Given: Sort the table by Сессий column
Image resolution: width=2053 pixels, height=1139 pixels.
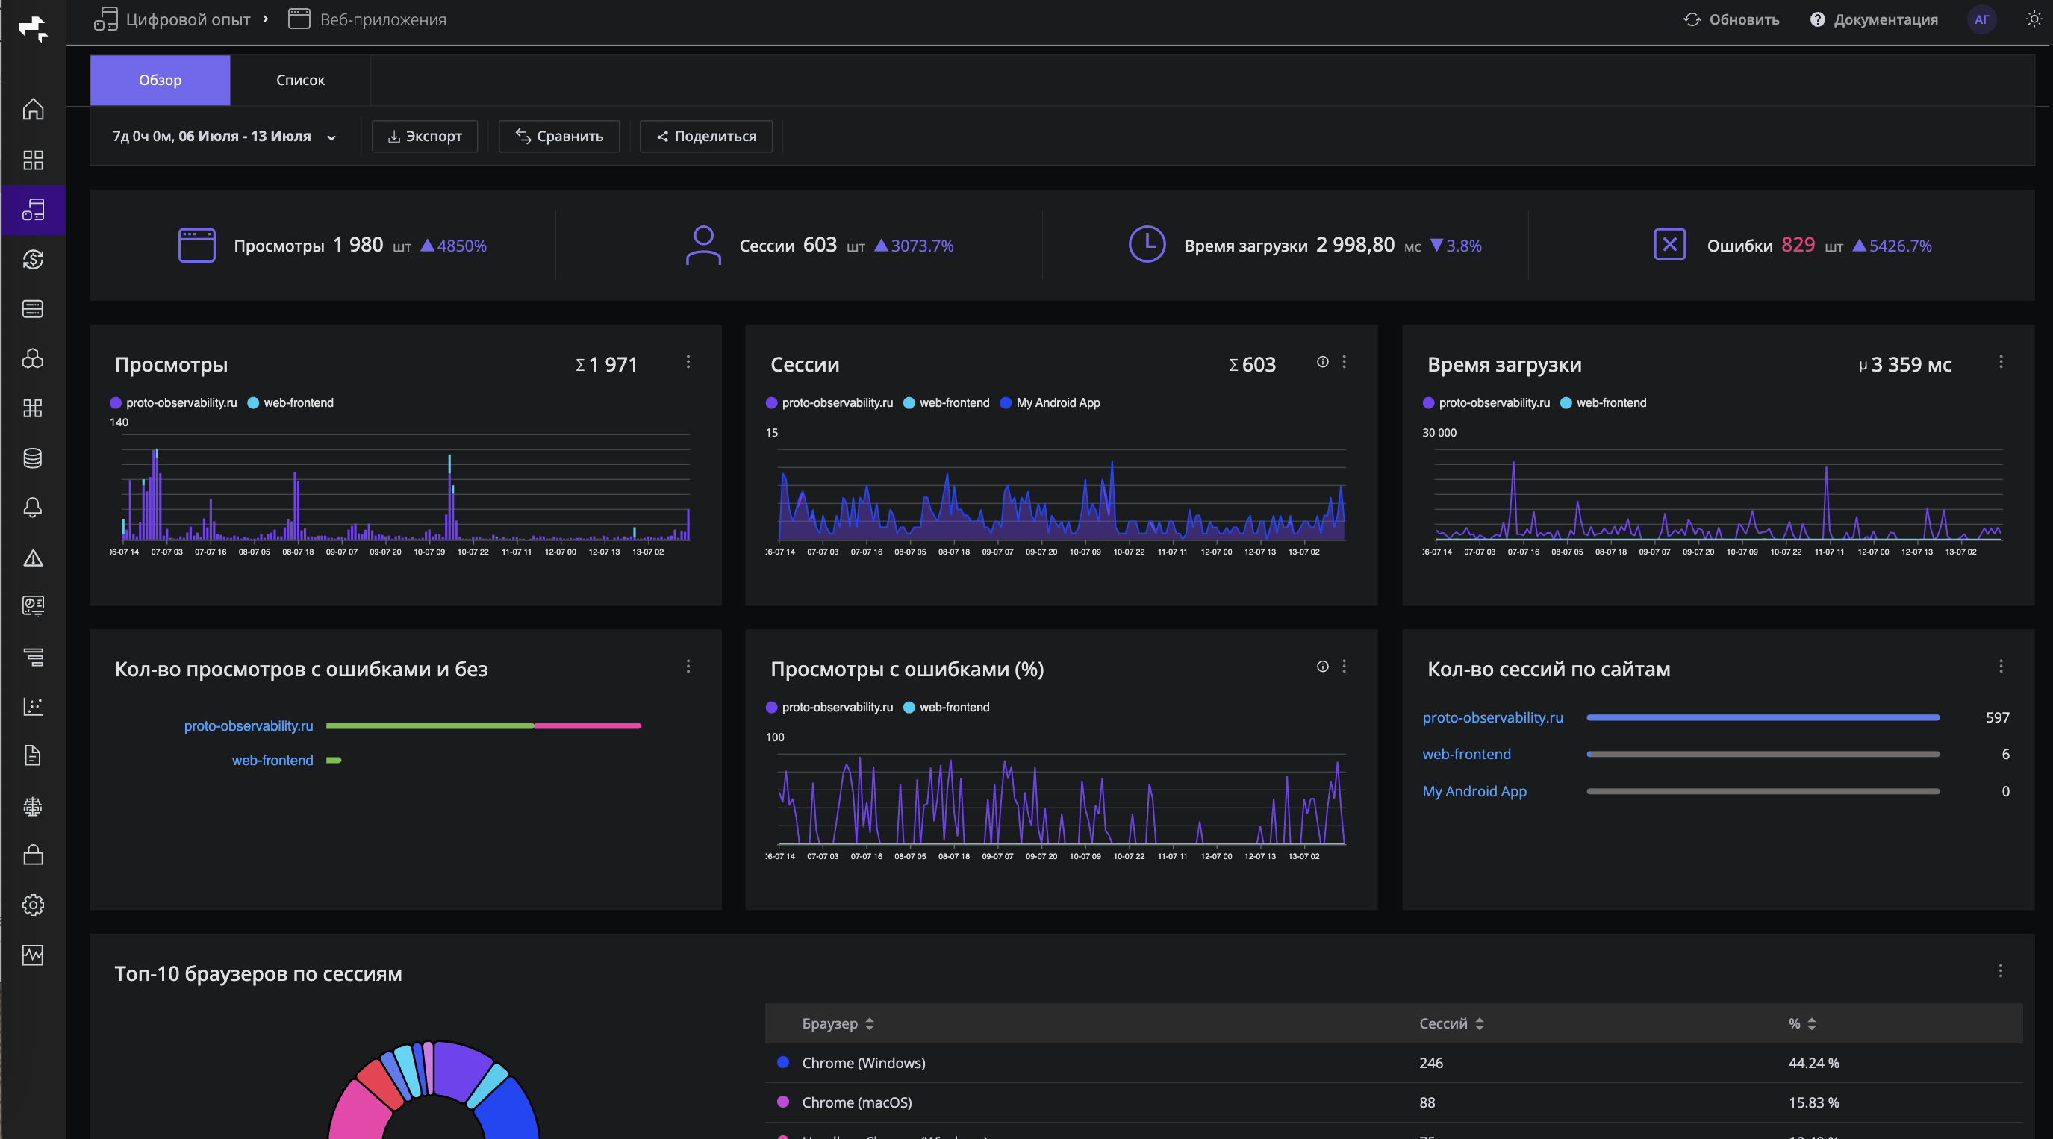Looking at the screenshot, I should click(1451, 1023).
